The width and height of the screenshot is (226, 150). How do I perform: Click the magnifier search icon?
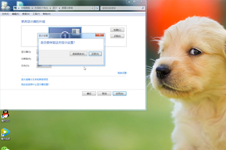click(x=143, y=8)
